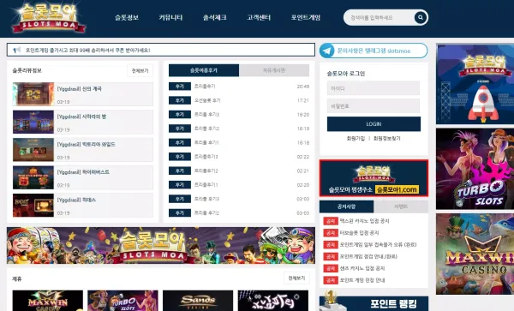Click the red 공지 badge beside 터보슬롯 입점 공지
The image size is (514, 311).
[x=331, y=233]
